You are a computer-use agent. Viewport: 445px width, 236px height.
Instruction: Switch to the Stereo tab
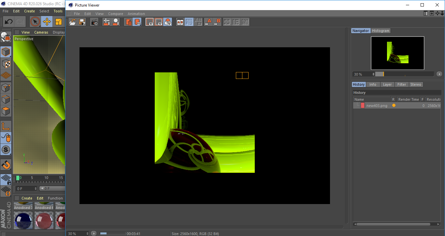[x=416, y=84]
